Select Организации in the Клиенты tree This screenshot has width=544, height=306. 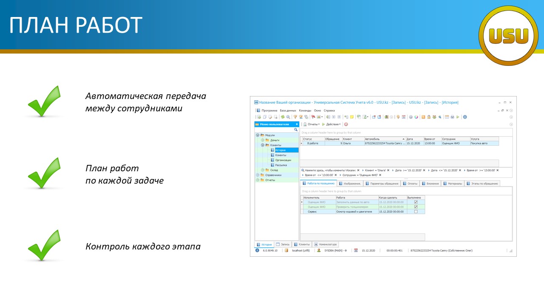click(x=283, y=160)
